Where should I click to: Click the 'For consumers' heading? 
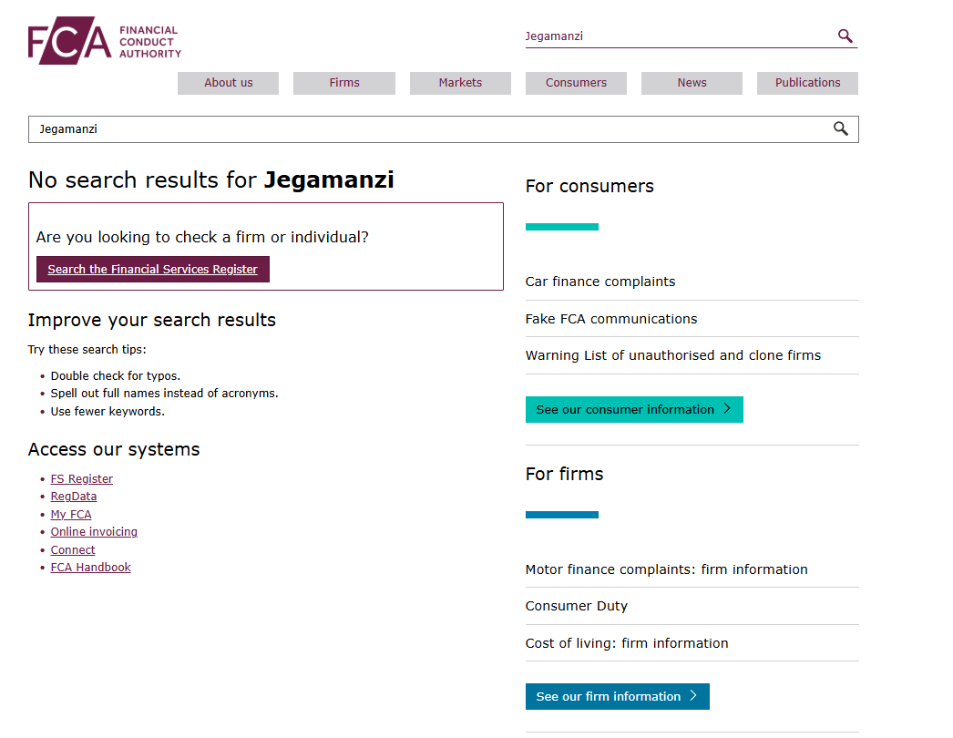(589, 186)
